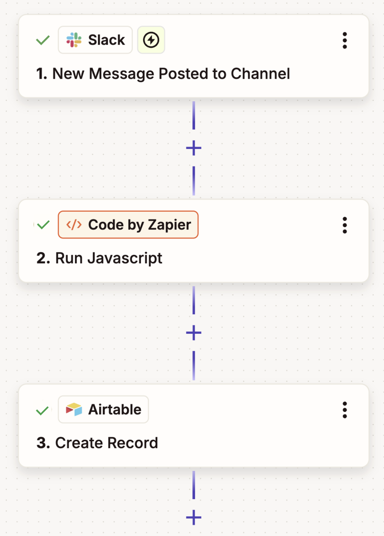Open the three-dot menu on the Code step
The image size is (384, 536).
tap(345, 224)
